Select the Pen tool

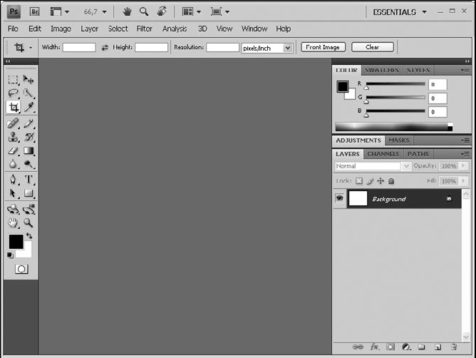point(14,180)
